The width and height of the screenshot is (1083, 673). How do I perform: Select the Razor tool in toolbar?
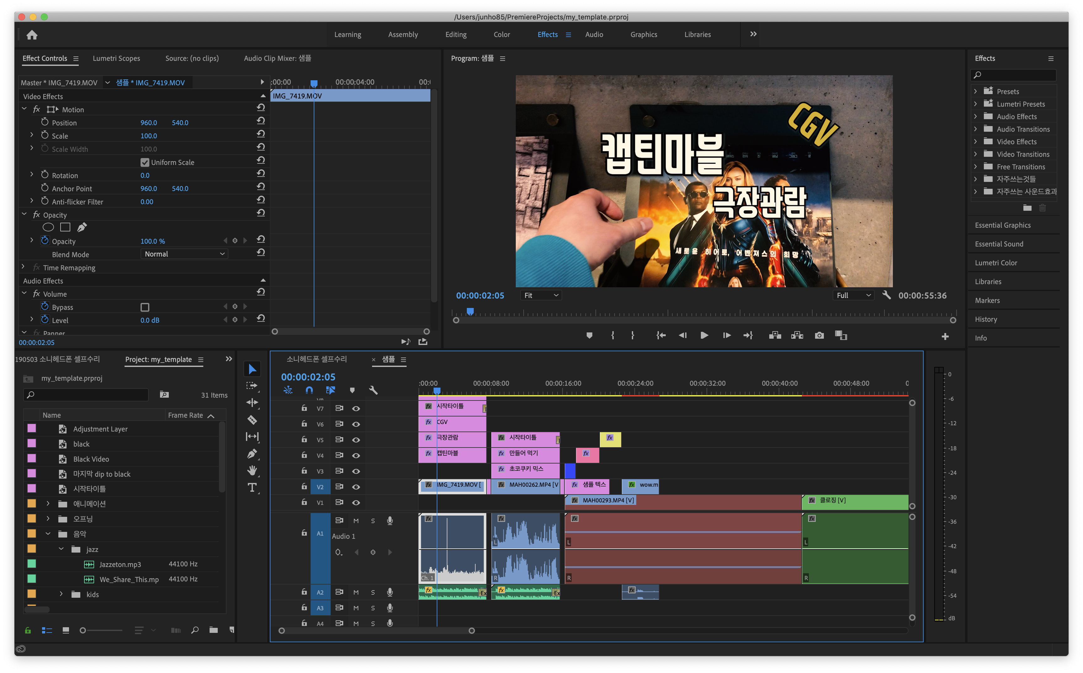(x=252, y=420)
